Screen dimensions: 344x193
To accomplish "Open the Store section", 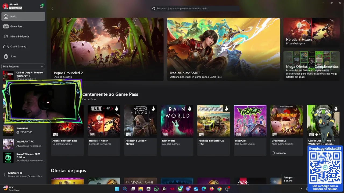I will 23,57.
